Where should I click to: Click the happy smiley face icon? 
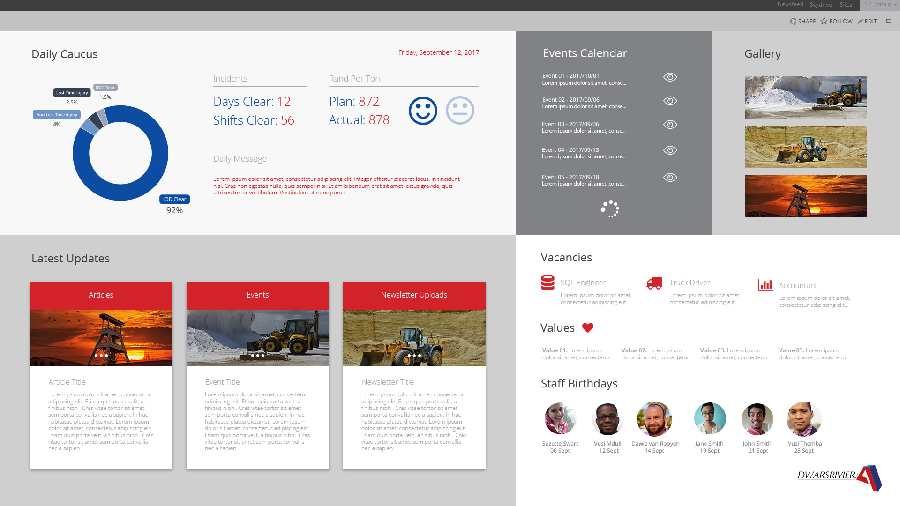pos(423,111)
